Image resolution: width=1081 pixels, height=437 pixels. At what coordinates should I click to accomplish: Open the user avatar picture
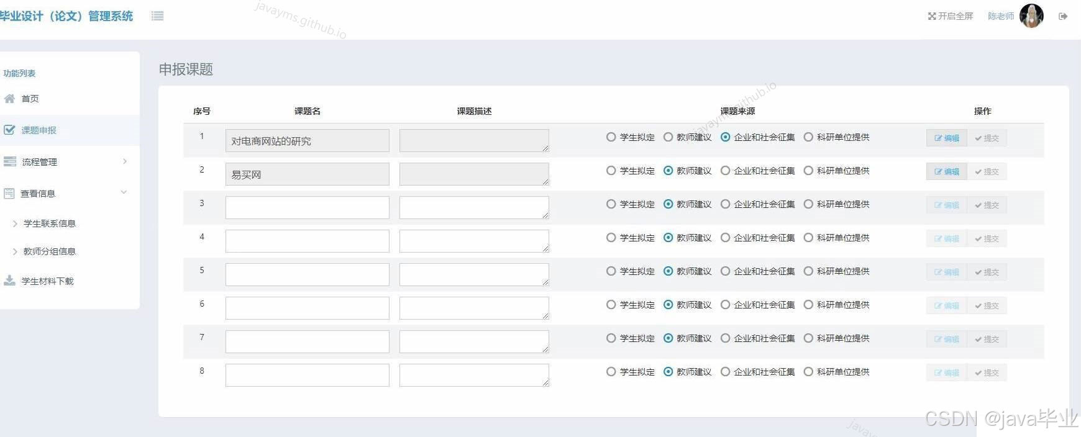point(1032,16)
